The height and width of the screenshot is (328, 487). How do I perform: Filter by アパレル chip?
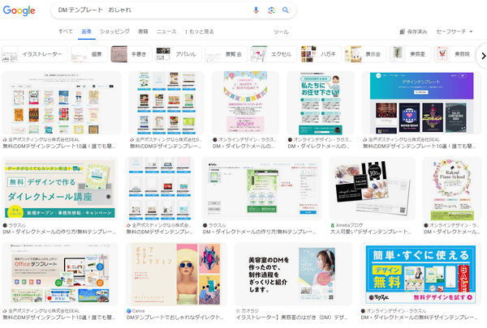tap(179, 54)
